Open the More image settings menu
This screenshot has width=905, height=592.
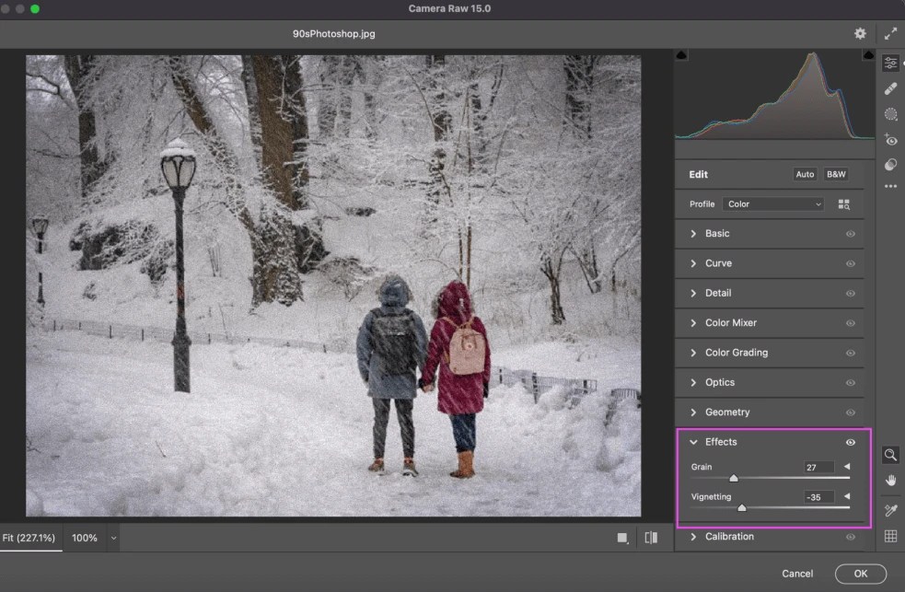(890, 186)
